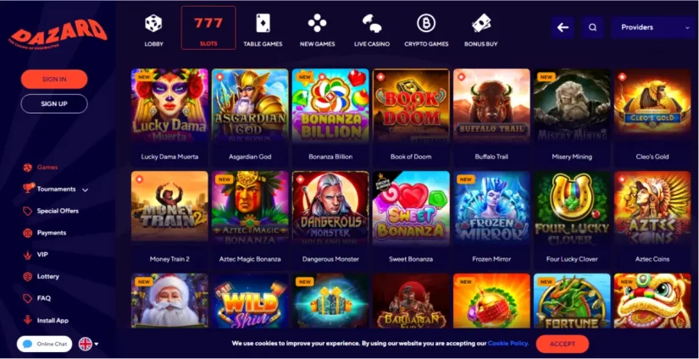
Task: Click the Dazard logo
Action: (x=58, y=33)
